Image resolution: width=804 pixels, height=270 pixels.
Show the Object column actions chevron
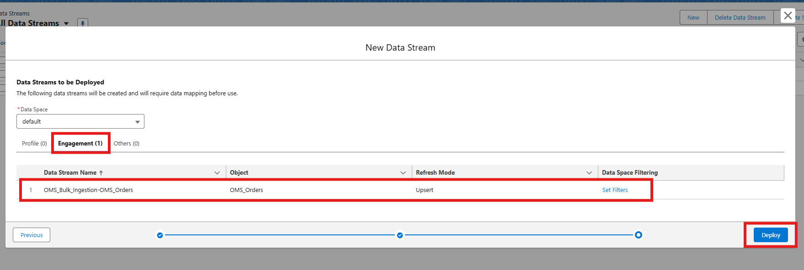pos(403,173)
